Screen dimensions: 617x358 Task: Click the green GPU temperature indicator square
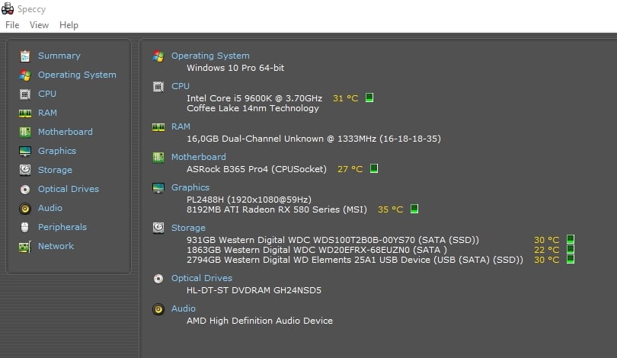pyautogui.click(x=414, y=209)
